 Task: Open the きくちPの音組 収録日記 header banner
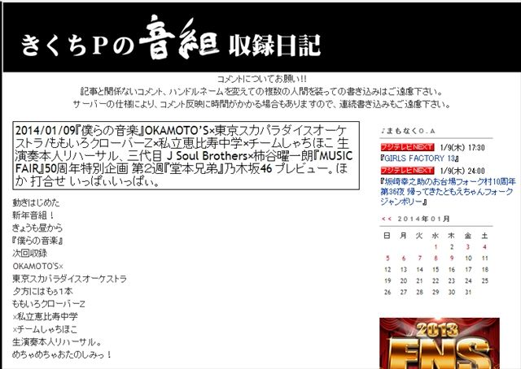coord(262,37)
